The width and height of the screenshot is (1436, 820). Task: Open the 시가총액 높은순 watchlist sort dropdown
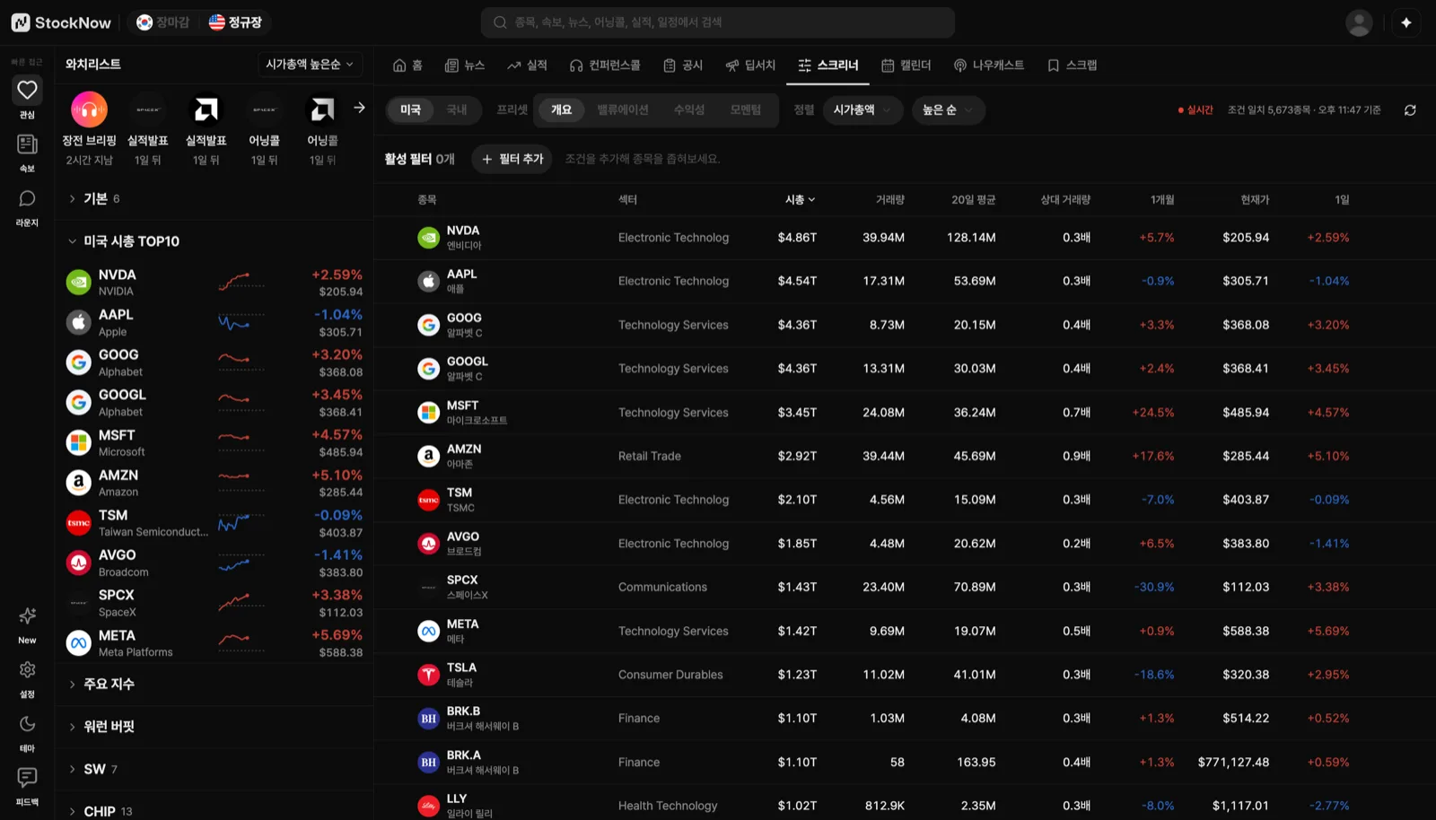click(310, 65)
